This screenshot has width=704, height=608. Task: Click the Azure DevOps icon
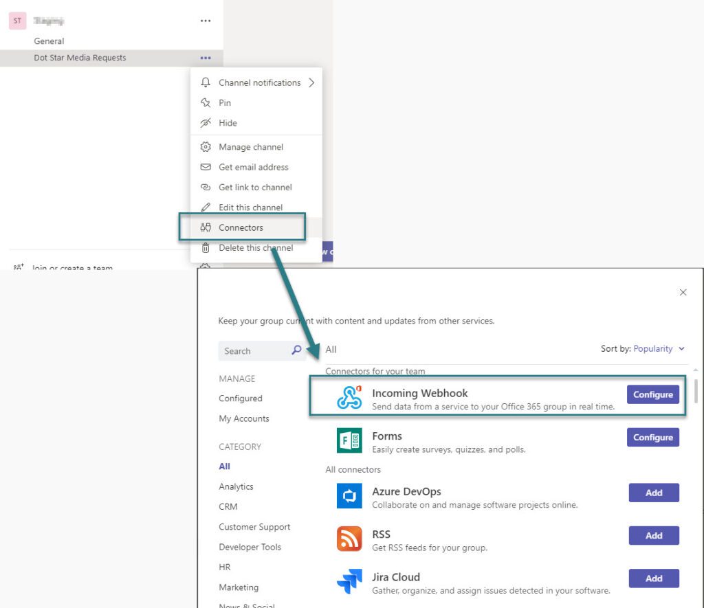[x=349, y=496]
